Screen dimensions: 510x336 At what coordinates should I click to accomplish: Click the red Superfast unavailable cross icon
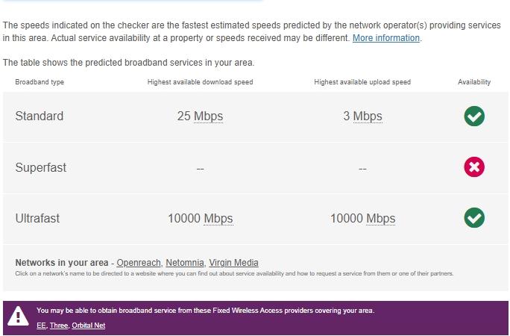[x=474, y=167]
